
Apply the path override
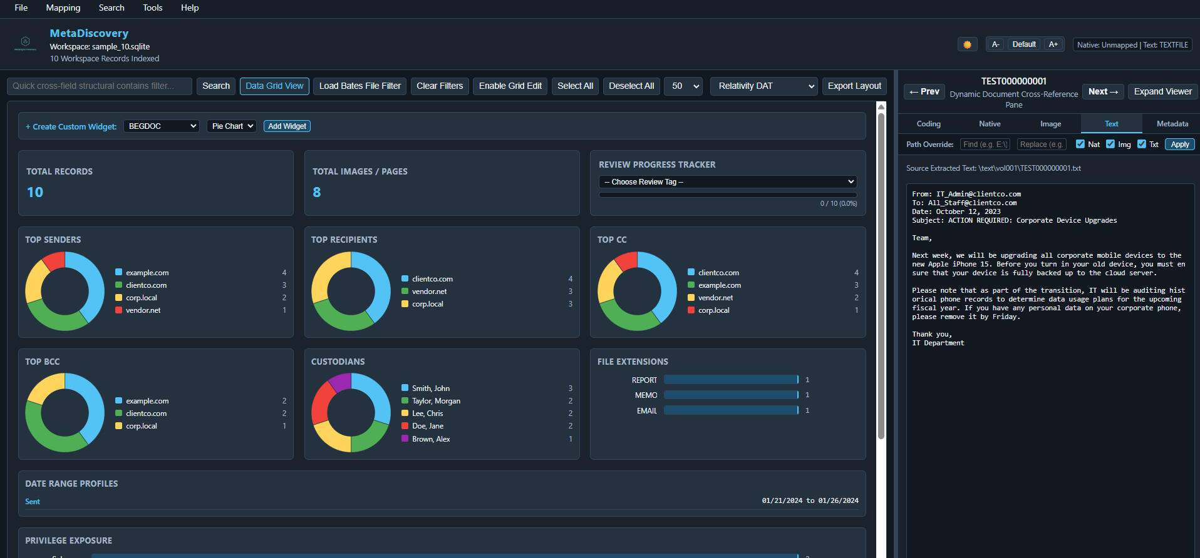pyautogui.click(x=1180, y=145)
